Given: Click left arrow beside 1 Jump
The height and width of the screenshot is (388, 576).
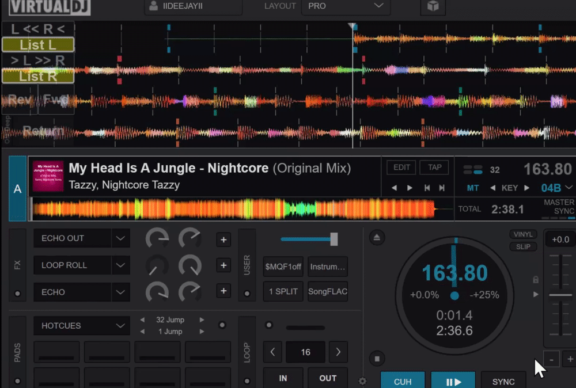Looking at the screenshot, I should [142, 332].
